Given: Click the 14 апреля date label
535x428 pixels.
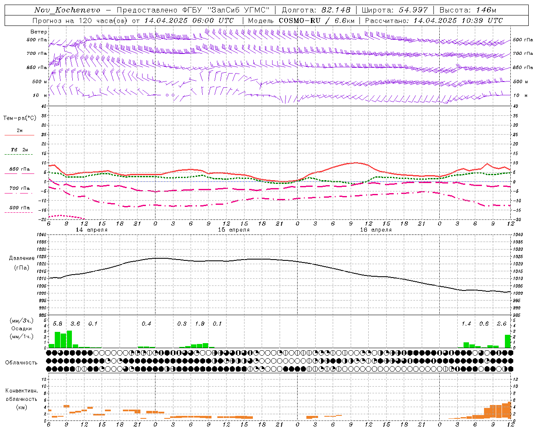Looking at the screenshot, I should 91,230.
